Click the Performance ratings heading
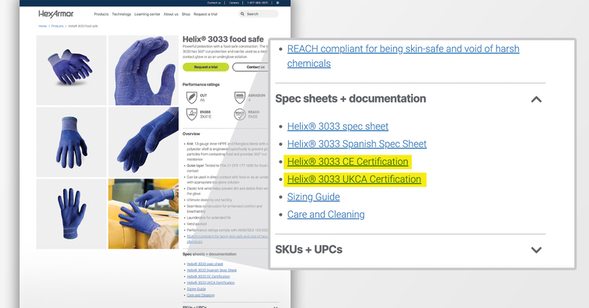The image size is (589, 308). [201, 85]
